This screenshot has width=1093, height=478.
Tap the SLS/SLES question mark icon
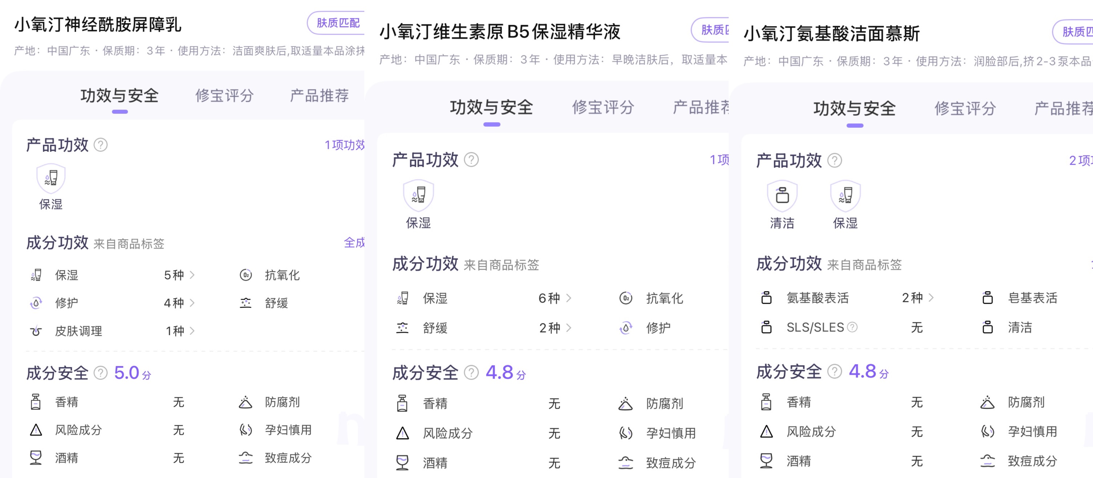point(852,327)
